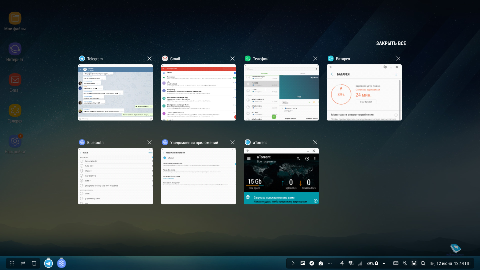The height and width of the screenshot is (270, 480).
Task: Click the Bluetooth card header icon
Action: tap(82, 142)
